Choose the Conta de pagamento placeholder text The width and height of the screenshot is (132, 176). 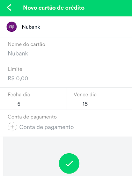coord(46,127)
